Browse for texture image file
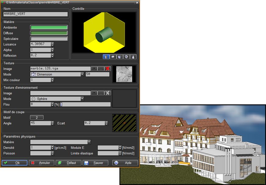The image size is (266, 185). (101, 69)
